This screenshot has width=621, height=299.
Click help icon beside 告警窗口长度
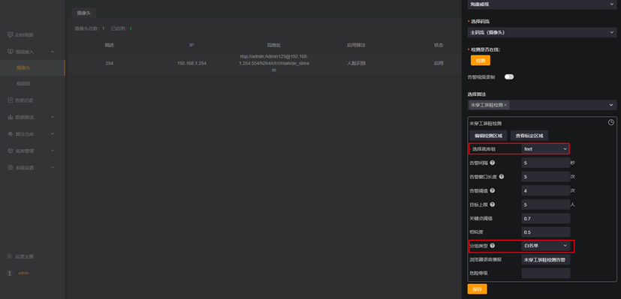(x=502, y=177)
